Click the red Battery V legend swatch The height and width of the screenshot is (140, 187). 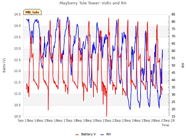coord(77,135)
